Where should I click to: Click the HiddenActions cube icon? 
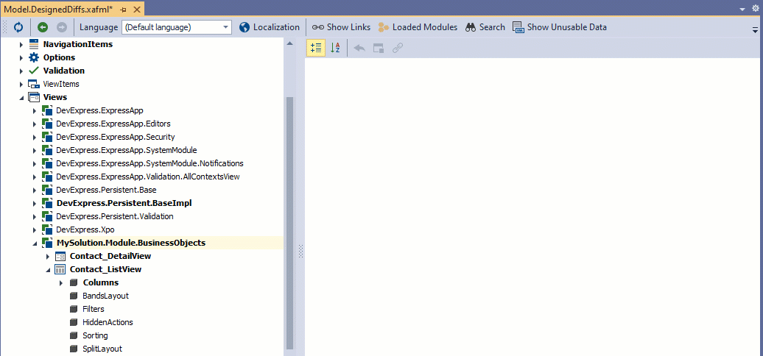coord(74,322)
